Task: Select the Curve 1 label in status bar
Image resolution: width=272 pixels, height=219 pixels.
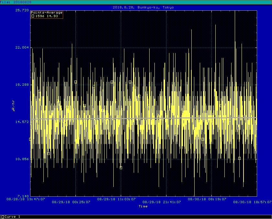Action: [x=12, y=217]
